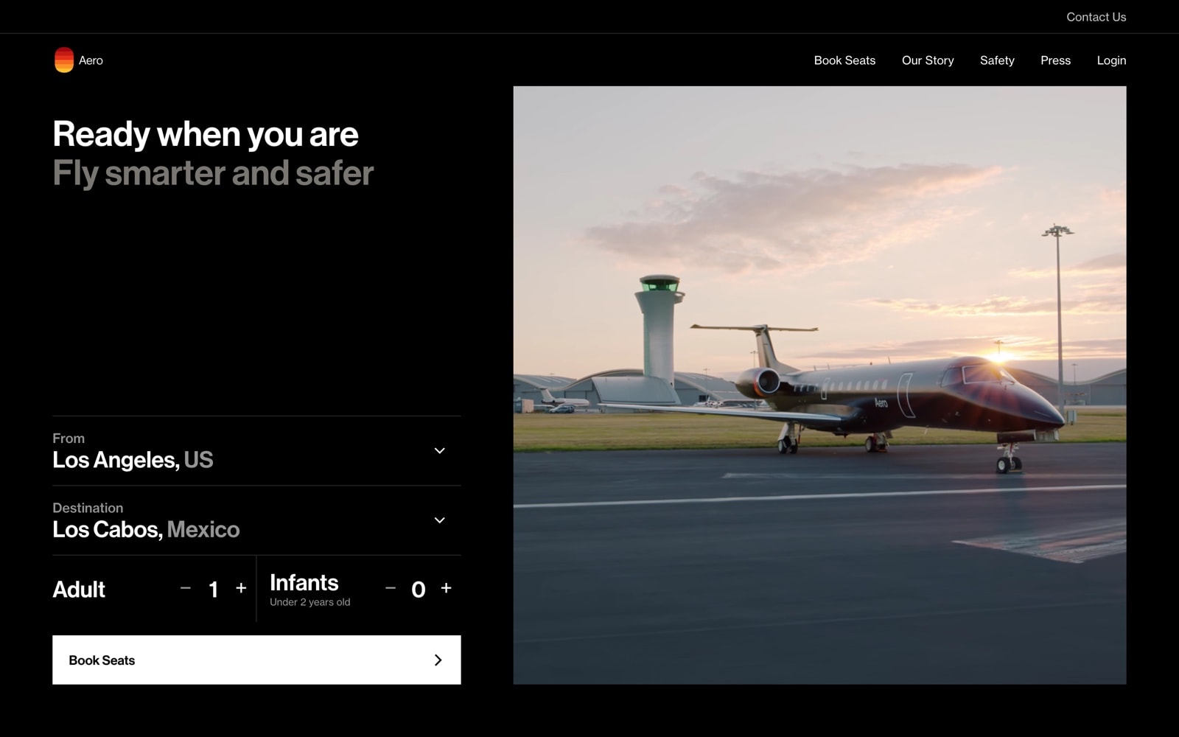Click the Adult label
The width and height of the screenshot is (1179, 737).
[79, 590]
